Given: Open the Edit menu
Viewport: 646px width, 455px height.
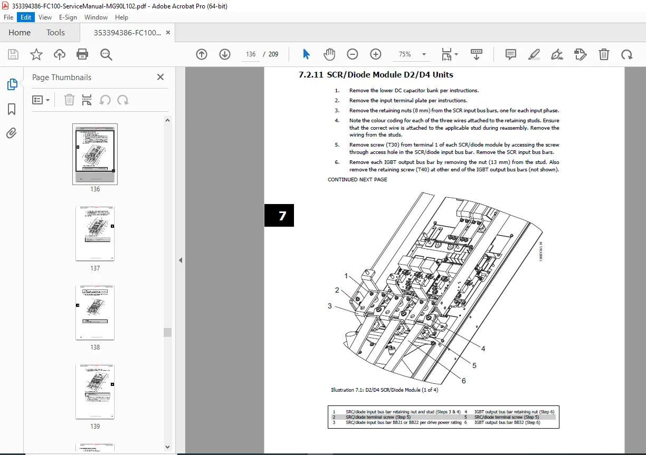Looking at the screenshot, I should 26,17.
